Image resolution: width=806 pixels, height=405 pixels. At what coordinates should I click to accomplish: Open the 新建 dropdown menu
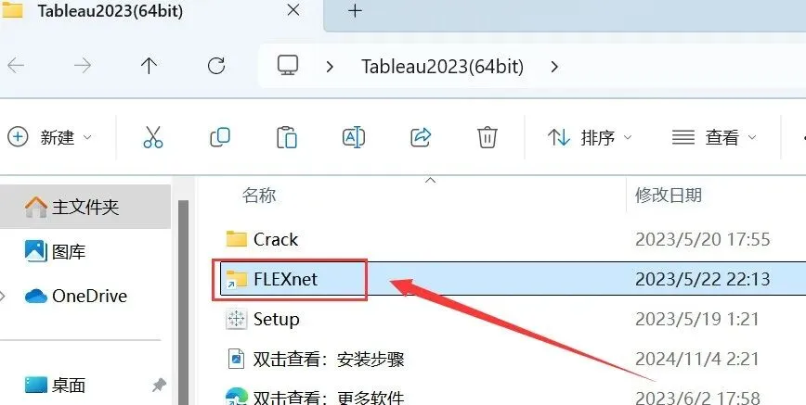50,137
